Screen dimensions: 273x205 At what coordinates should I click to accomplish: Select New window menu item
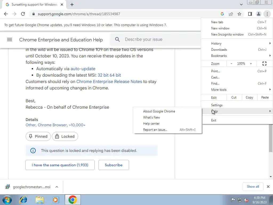pyautogui.click(x=237, y=28)
